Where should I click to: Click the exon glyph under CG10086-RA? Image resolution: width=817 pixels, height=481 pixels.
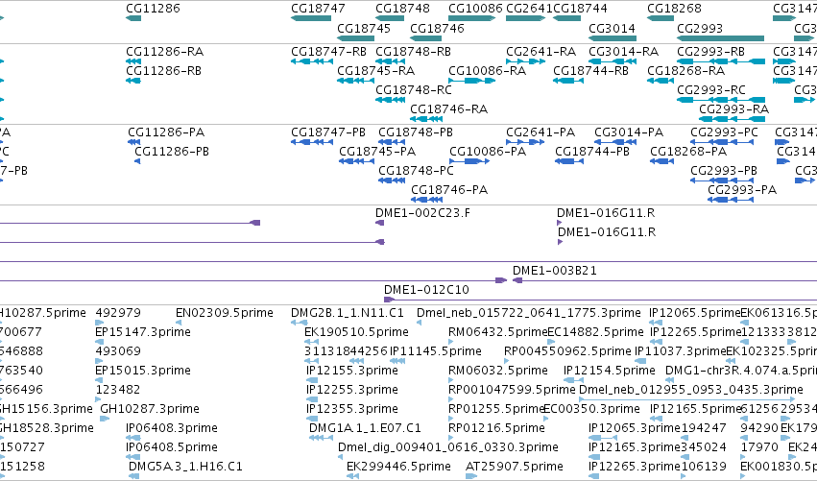coord(471,81)
